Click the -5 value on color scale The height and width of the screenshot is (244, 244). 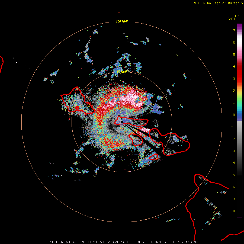233,175
